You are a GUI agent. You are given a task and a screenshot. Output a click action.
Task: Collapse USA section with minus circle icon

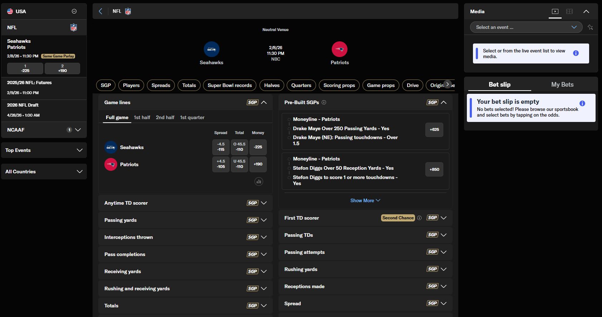pyautogui.click(x=74, y=11)
